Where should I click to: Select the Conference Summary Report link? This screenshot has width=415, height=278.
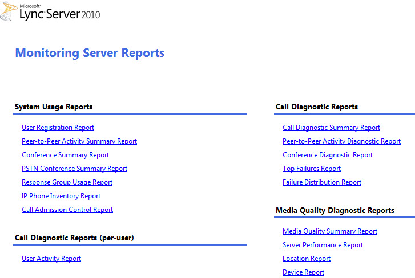coord(65,155)
